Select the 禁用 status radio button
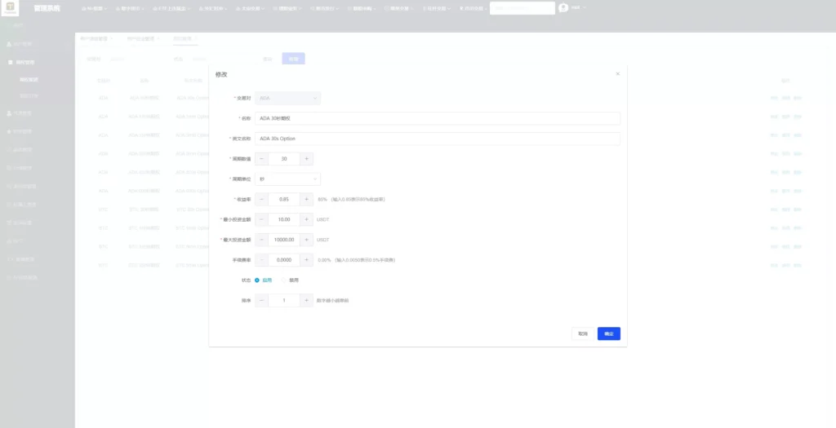 pyautogui.click(x=283, y=280)
